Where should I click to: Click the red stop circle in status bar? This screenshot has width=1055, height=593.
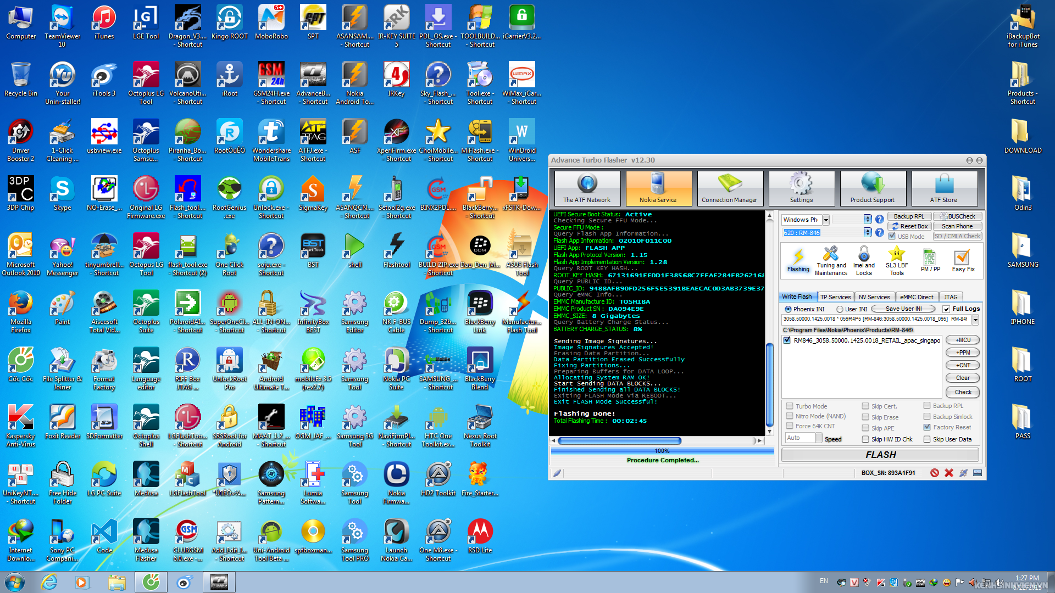[x=935, y=473]
